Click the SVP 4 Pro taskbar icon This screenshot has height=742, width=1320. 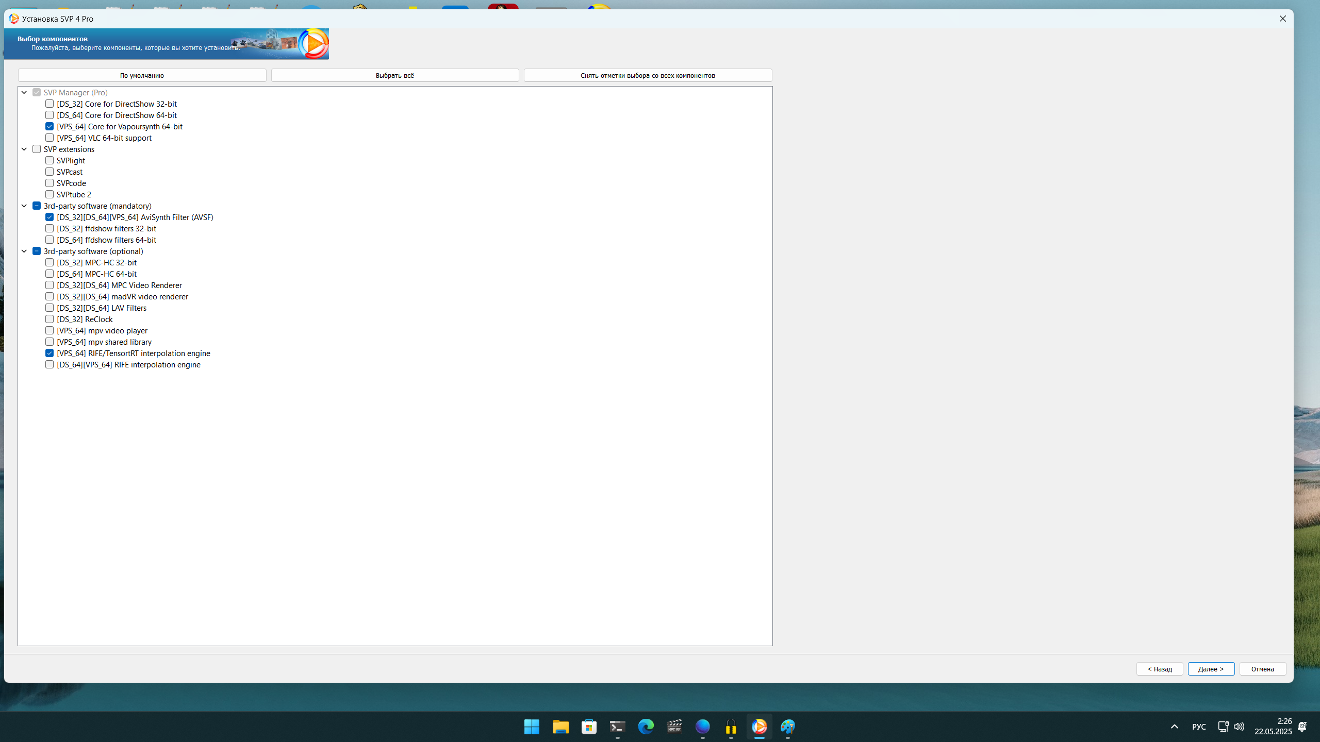[x=759, y=727]
